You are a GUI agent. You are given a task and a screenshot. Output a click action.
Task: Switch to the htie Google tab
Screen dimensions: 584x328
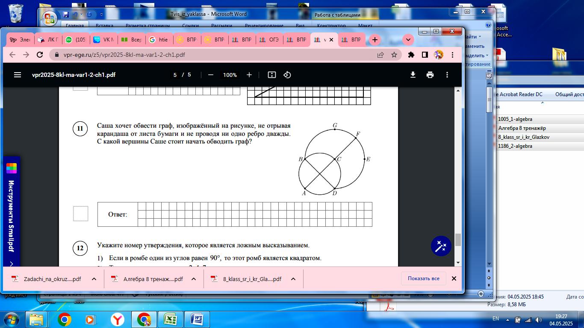(159, 40)
